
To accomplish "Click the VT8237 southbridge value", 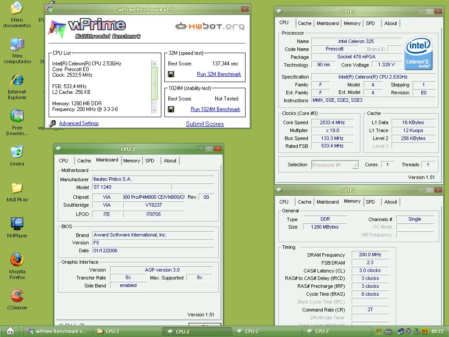I will (154, 205).
